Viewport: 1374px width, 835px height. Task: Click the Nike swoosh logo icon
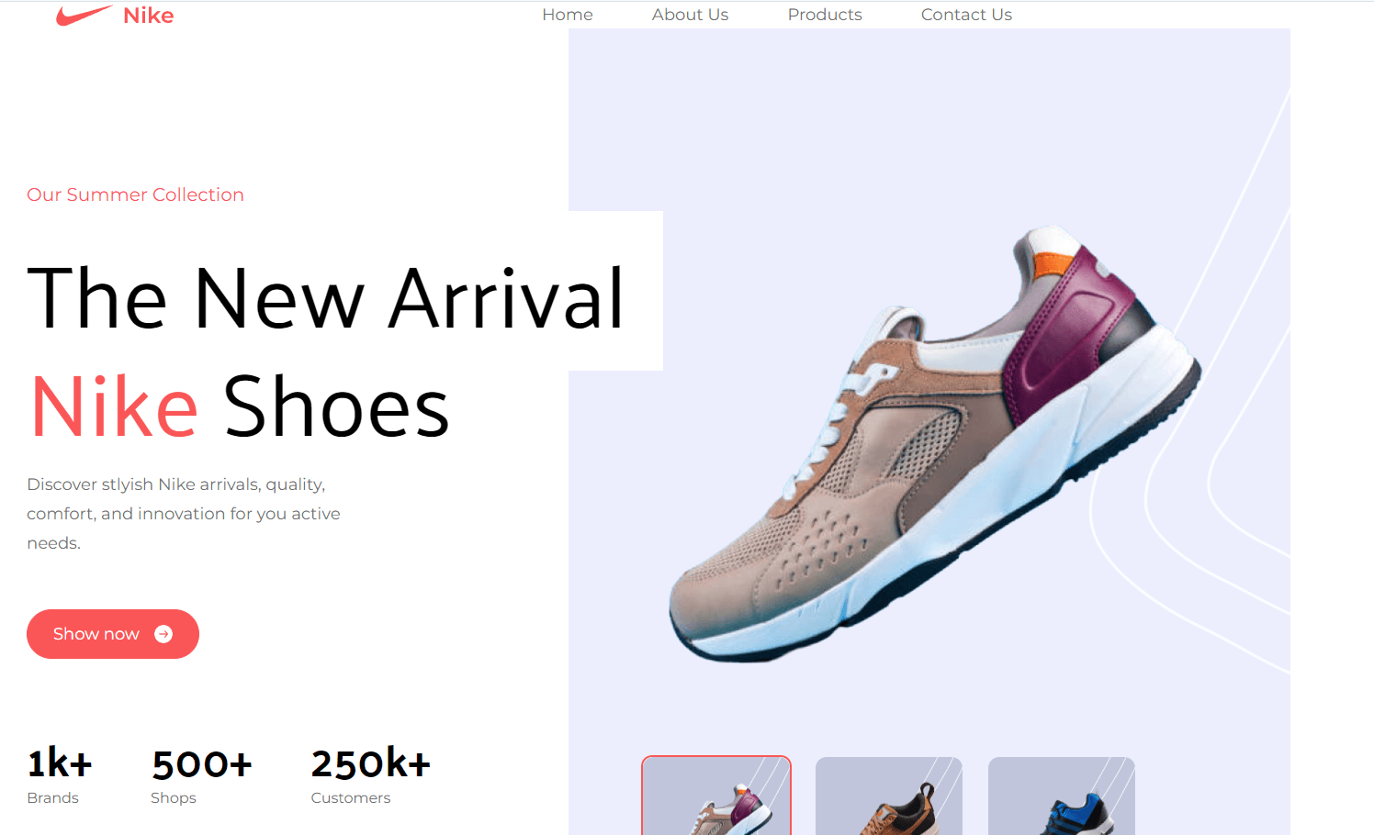[x=84, y=16]
